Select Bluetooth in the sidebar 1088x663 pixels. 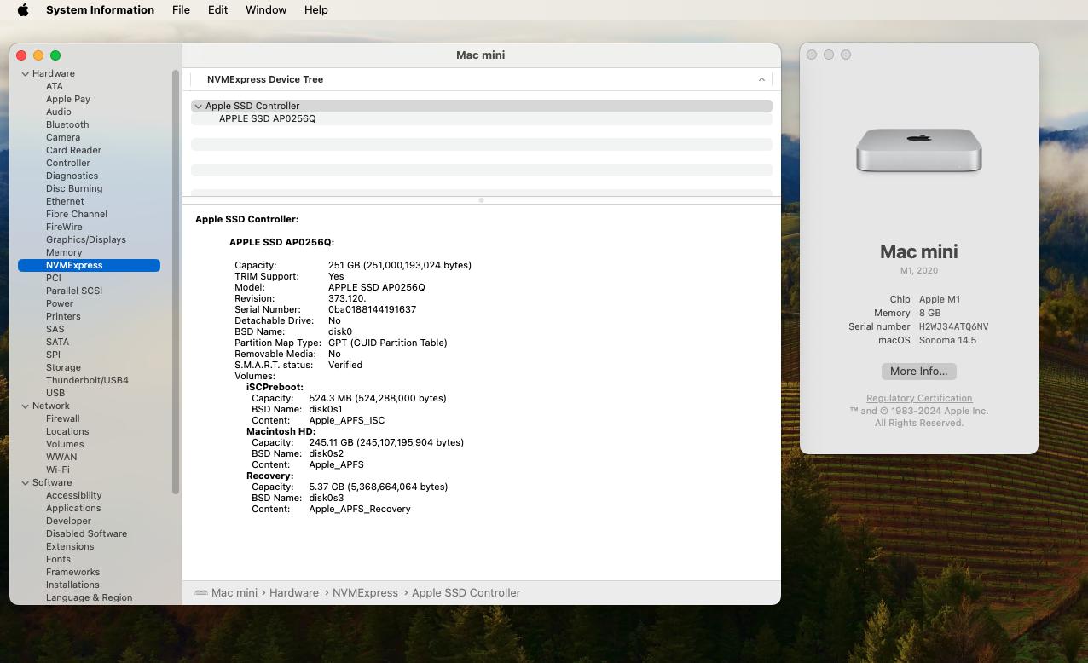click(67, 124)
